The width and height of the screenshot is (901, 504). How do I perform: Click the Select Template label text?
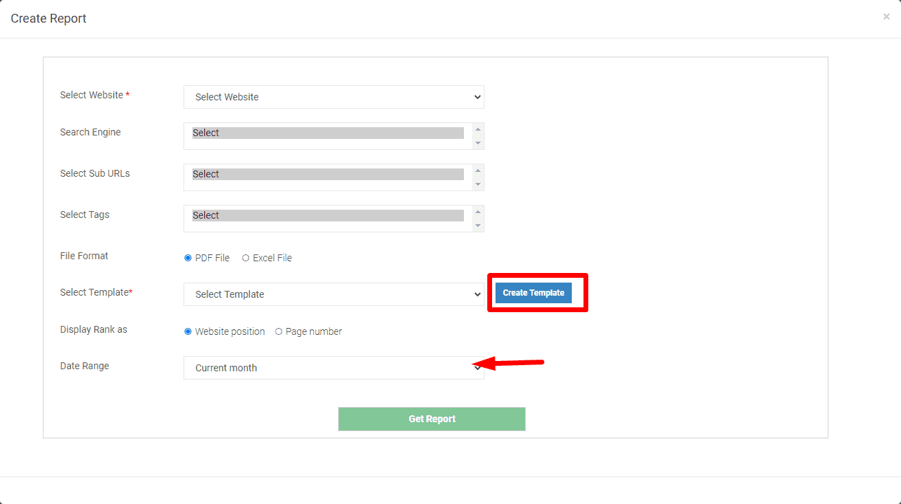(x=94, y=292)
